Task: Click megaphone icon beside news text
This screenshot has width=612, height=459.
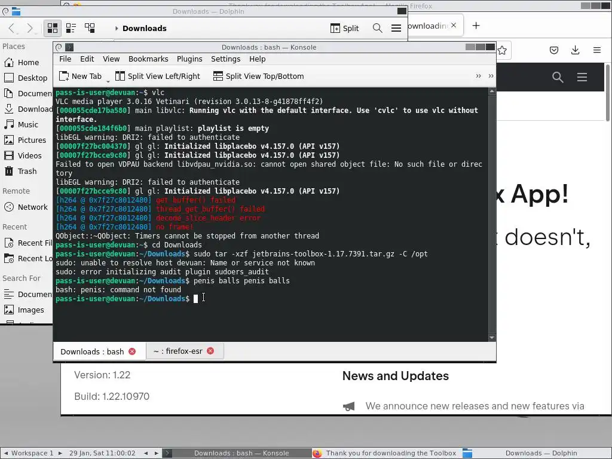Action: coord(349,406)
